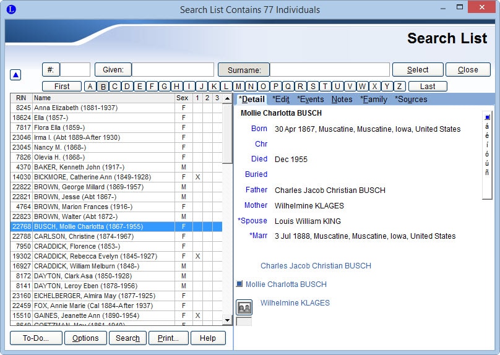Jump to letter S in list
500x355 pixels.
click(x=313, y=87)
